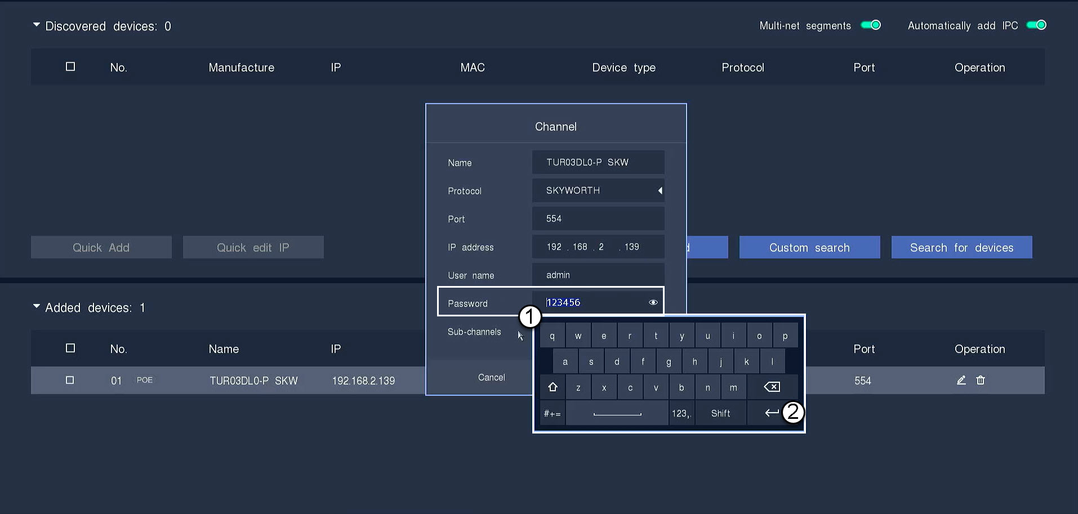
Task: Tap the v key on keyboard
Action: (x=656, y=387)
